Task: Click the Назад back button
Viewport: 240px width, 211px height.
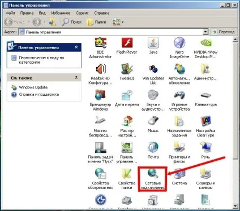Action: 15,22
